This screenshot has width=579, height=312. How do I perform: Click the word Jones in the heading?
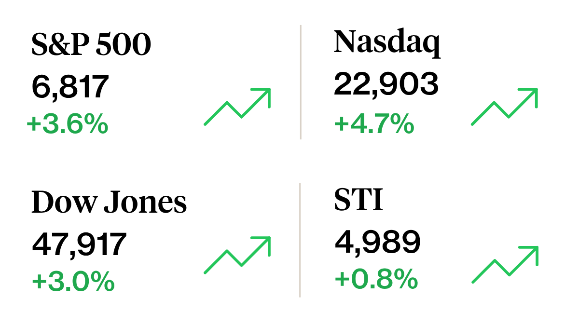(145, 203)
